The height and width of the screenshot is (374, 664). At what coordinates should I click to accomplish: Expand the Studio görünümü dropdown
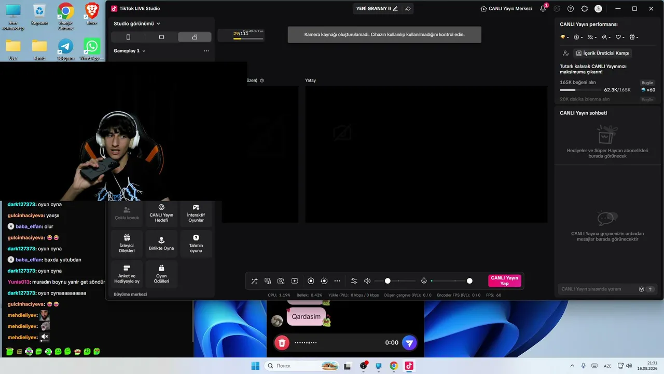coord(137,23)
